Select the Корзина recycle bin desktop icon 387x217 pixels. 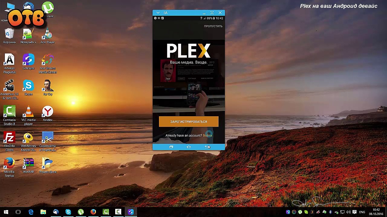tap(9, 36)
